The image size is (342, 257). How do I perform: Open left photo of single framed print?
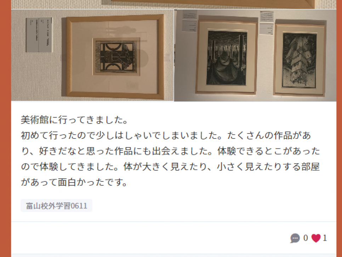coord(92,55)
